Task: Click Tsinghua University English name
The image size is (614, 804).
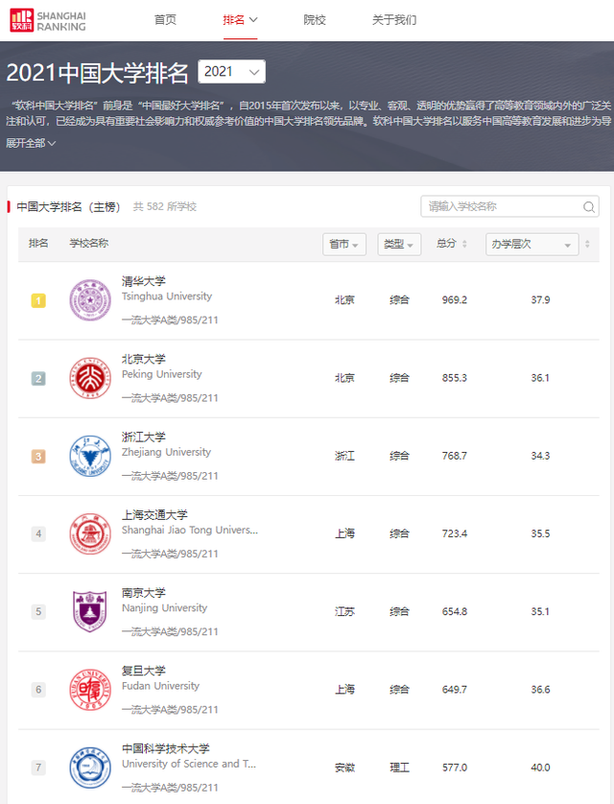Action: (167, 296)
